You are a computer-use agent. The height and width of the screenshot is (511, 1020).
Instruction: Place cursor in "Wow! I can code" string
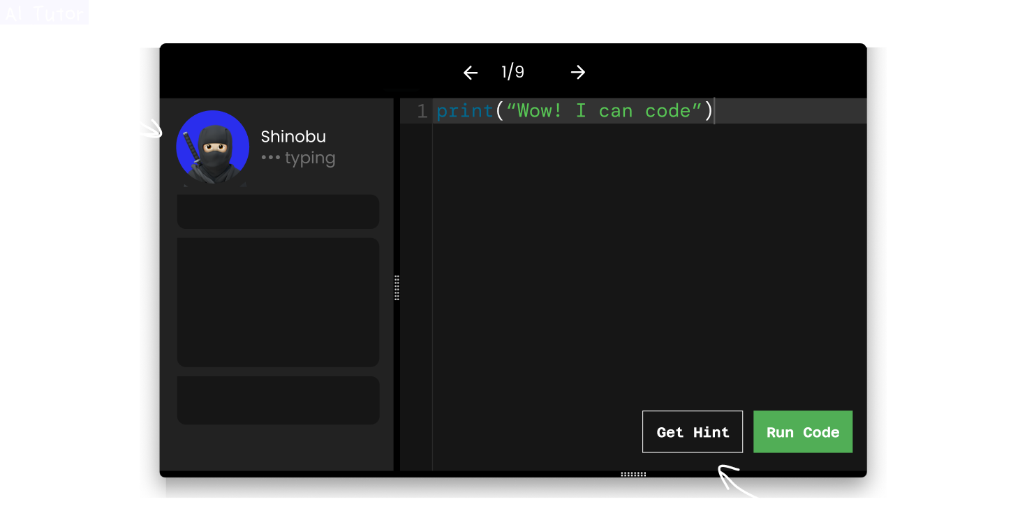(x=604, y=112)
